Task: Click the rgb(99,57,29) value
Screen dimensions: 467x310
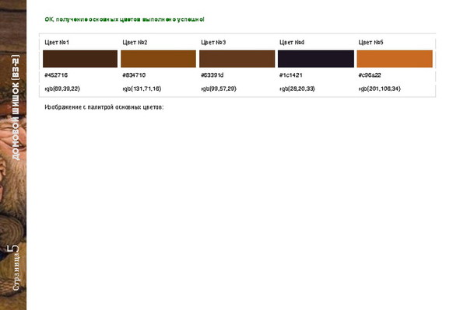Action: (219, 89)
